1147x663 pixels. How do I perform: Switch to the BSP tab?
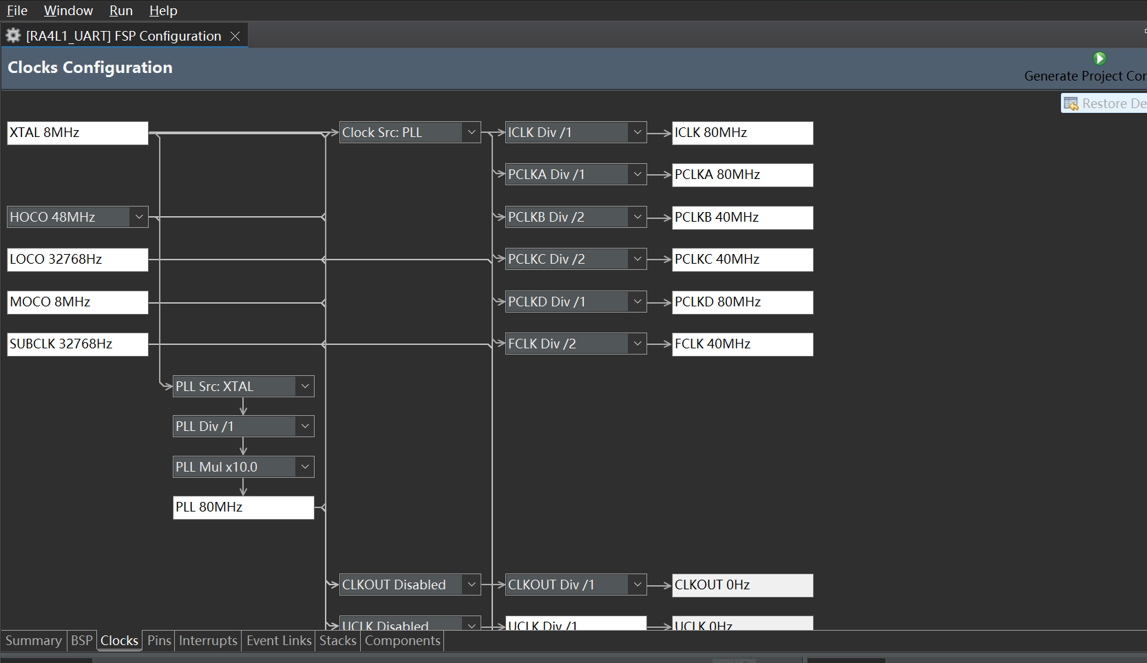tap(81, 641)
